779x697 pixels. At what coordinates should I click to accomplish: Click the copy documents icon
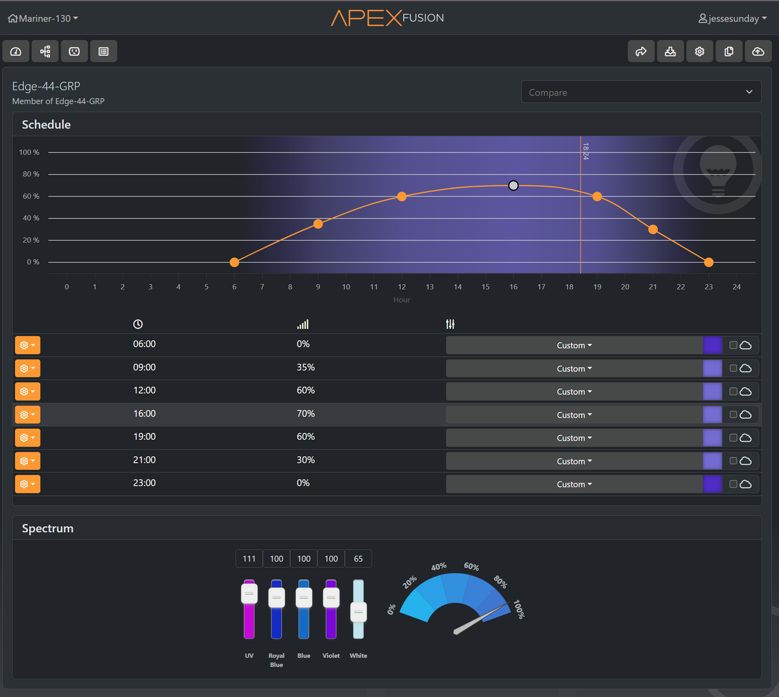pos(729,51)
